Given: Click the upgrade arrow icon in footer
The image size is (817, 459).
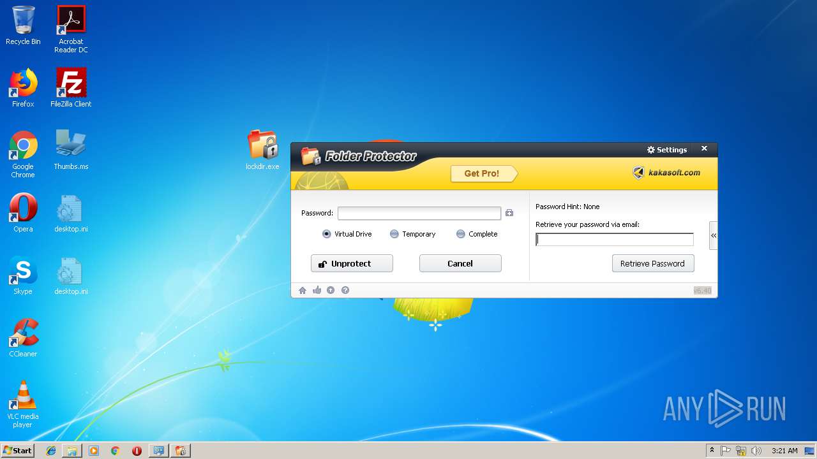Looking at the screenshot, I should coord(331,290).
